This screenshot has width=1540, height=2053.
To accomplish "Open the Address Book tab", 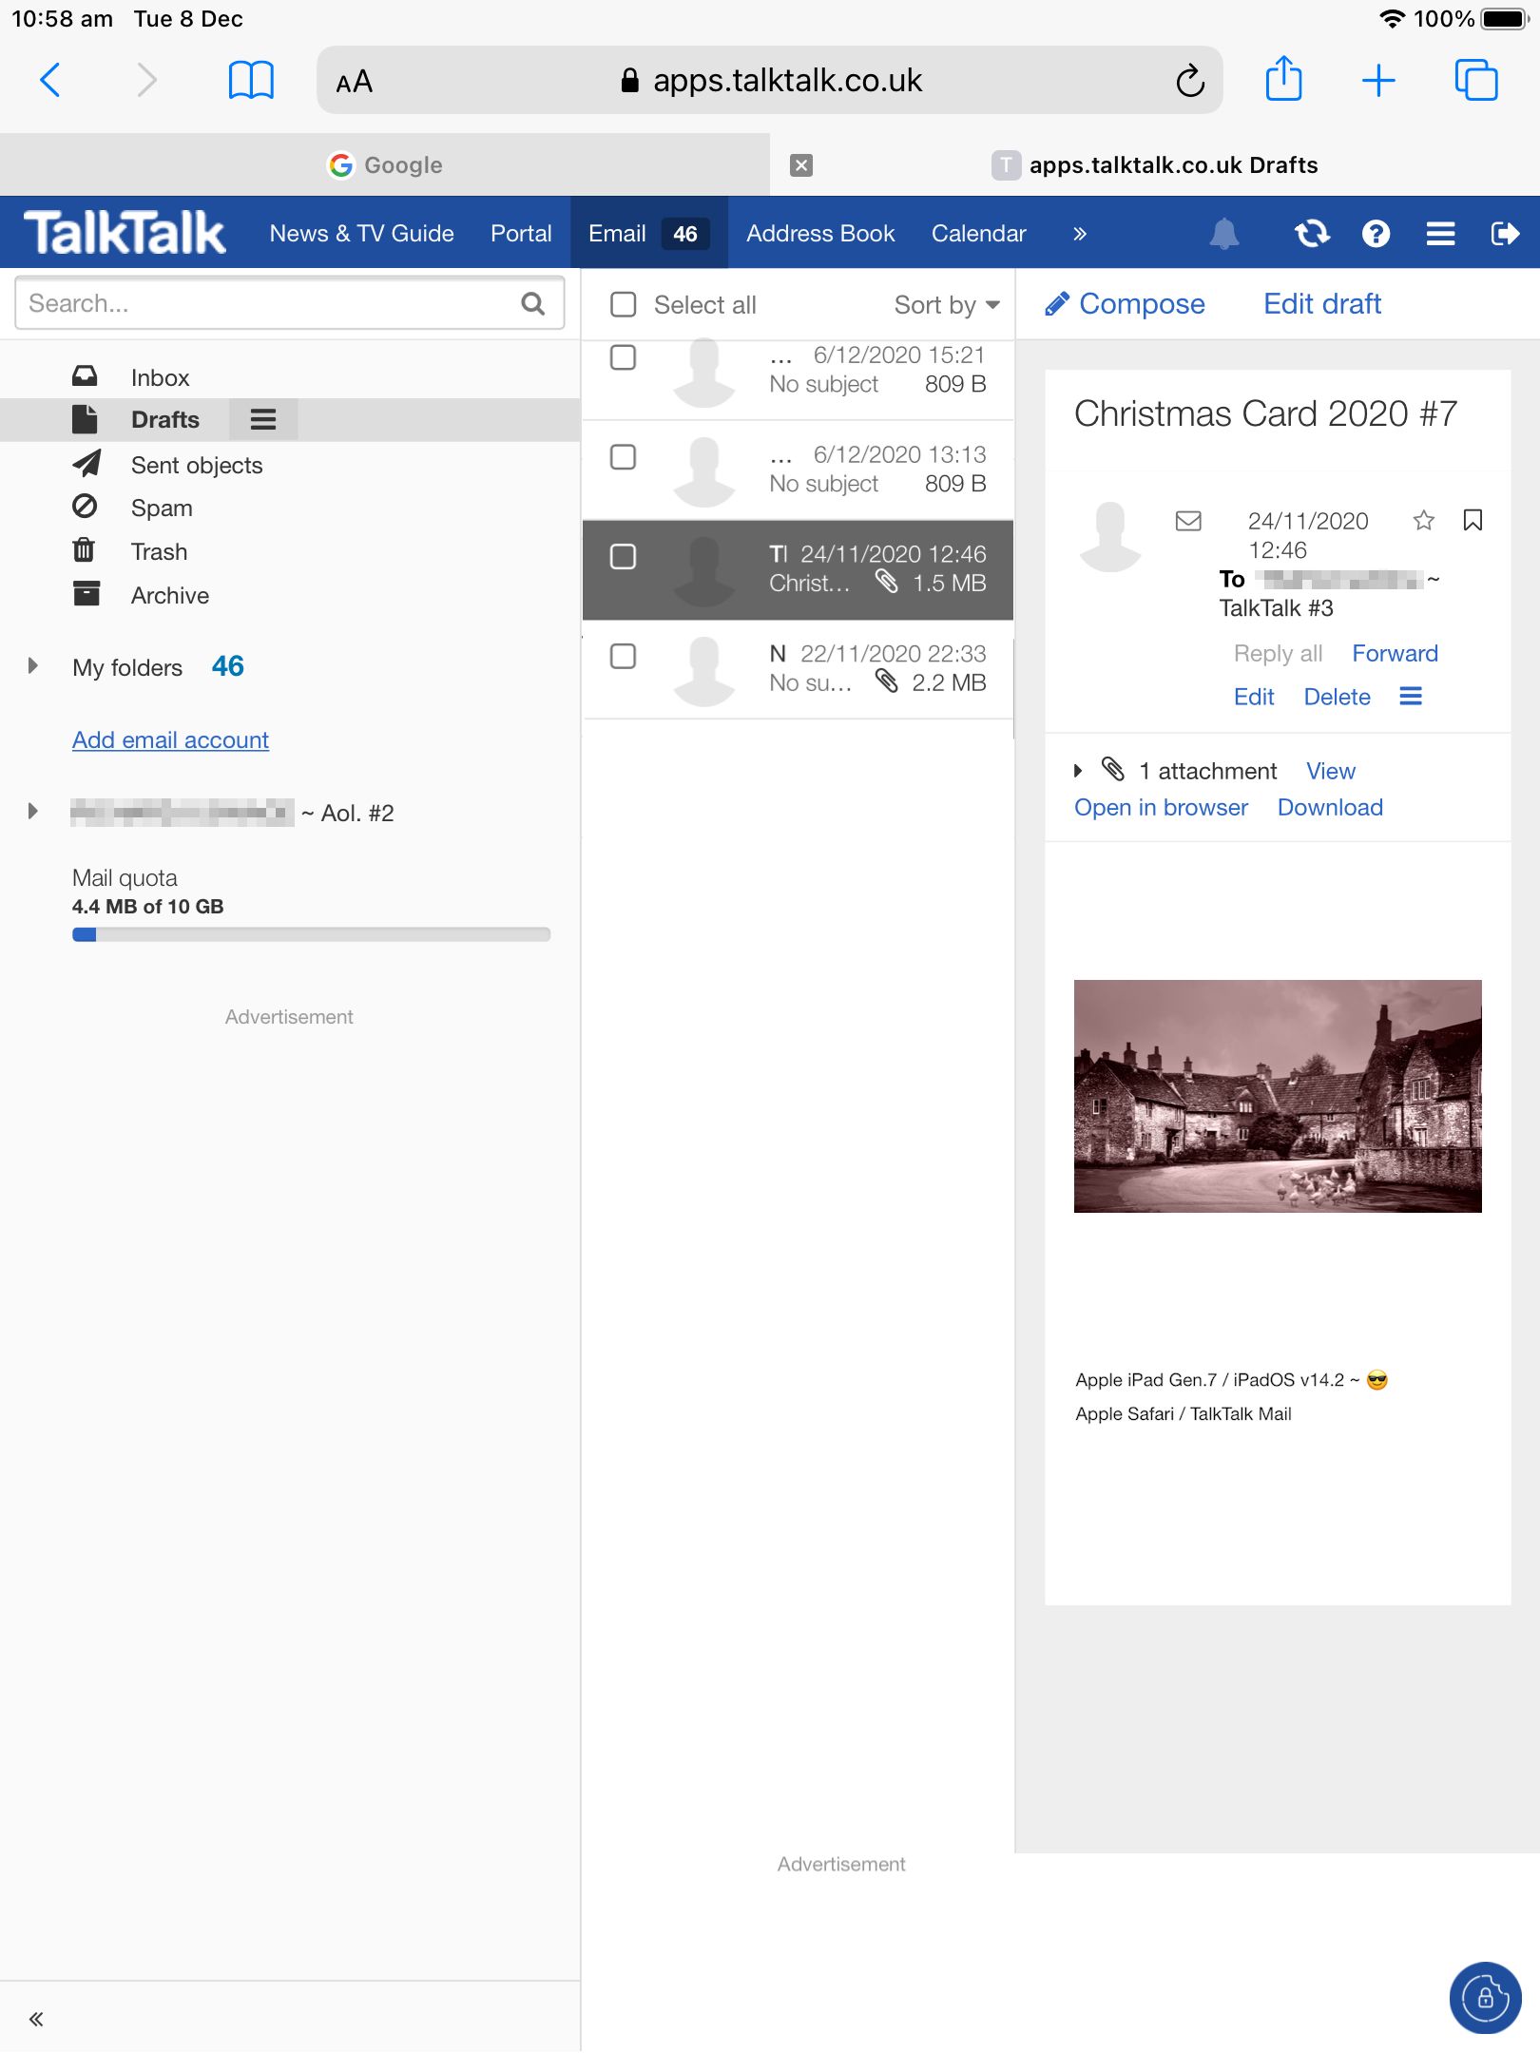I will 819,234.
